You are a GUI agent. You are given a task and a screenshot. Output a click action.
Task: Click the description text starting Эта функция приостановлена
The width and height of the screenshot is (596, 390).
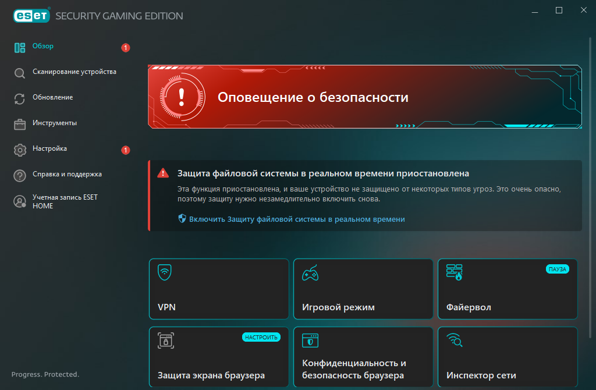click(x=369, y=194)
